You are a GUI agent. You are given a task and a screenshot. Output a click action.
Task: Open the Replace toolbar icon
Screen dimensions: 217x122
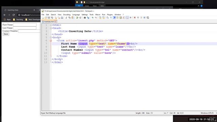88,18
